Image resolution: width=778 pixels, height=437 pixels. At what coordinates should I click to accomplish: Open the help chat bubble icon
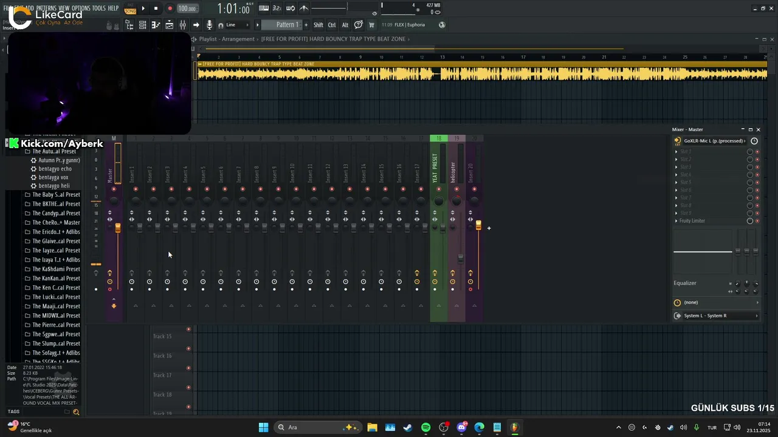coord(358,25)
